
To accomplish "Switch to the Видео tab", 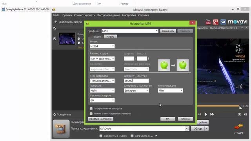I will point(97,36).
